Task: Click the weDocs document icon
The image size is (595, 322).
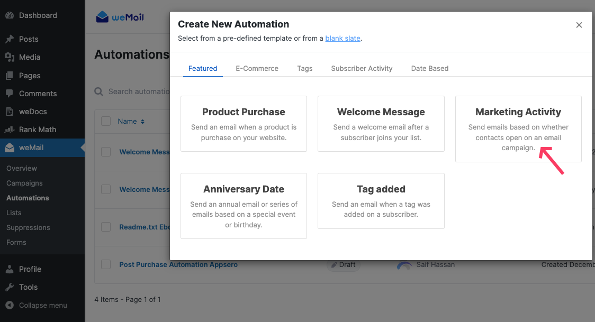Action: click(10, 112)
